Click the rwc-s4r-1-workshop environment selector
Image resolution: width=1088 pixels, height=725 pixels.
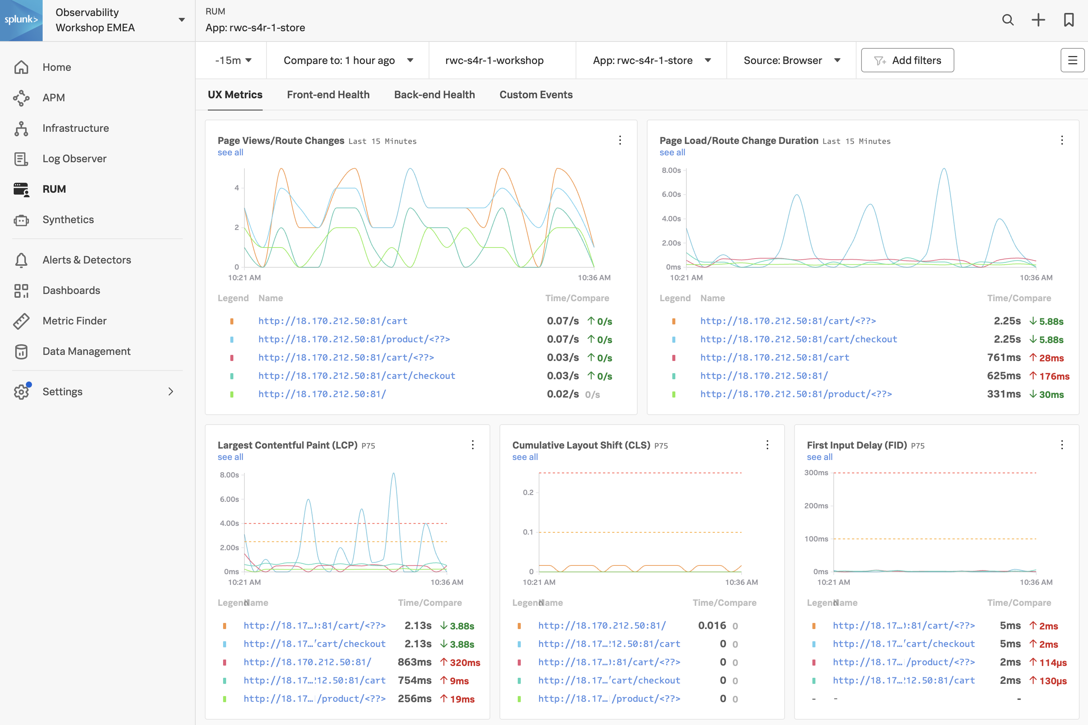[x=495, y=60]
